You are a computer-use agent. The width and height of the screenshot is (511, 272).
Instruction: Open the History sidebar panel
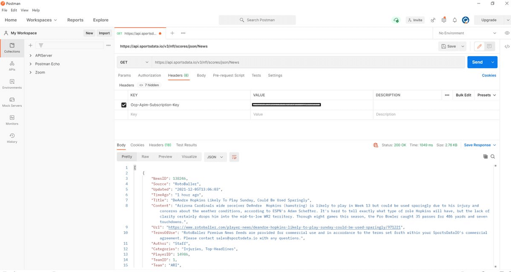[x=12, y=138]
